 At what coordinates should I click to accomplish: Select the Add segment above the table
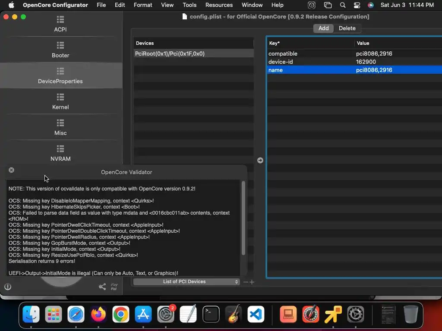click(x=323, y=28)
